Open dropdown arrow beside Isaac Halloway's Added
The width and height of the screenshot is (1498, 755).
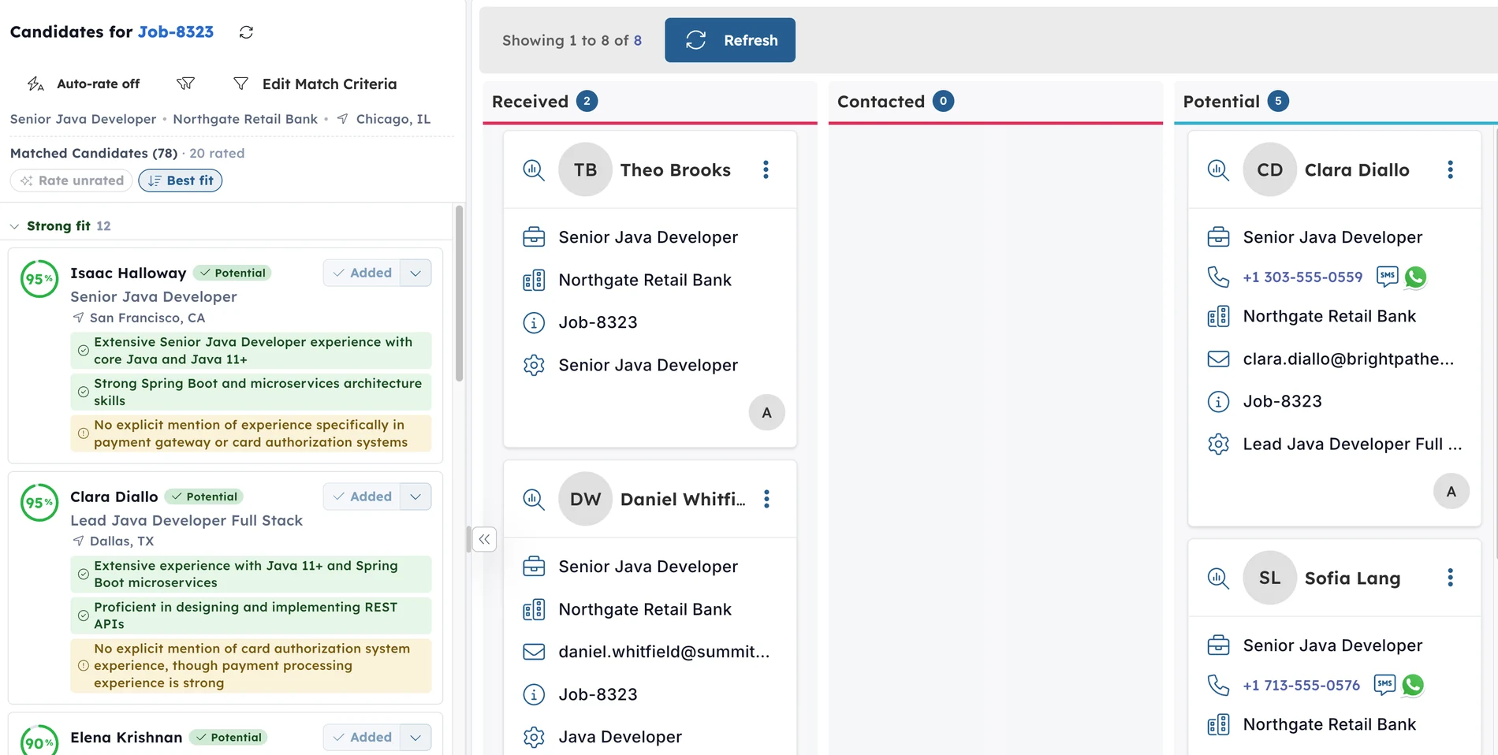pos(415,273)
